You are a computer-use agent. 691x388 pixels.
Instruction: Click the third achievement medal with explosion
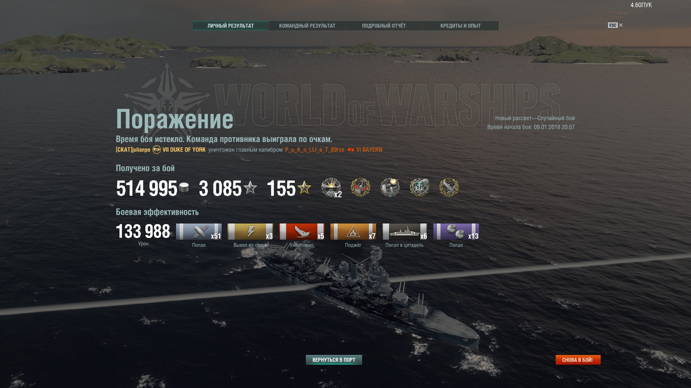tap(390, 188)
